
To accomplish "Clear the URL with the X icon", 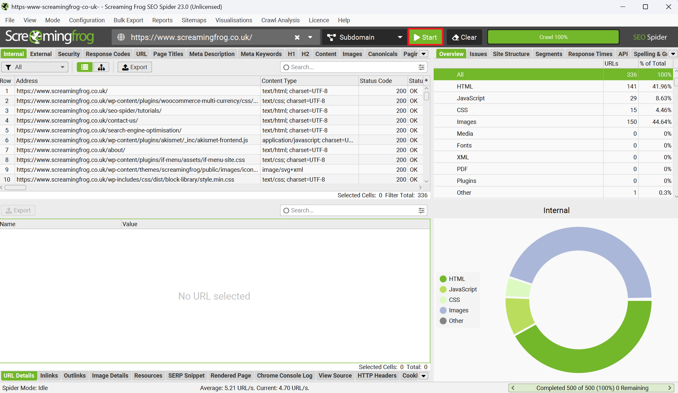I will 297,37.
